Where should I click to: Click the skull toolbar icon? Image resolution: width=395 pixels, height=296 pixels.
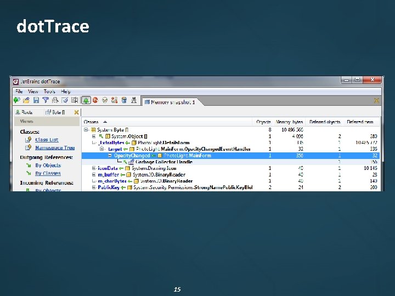point(105,100)
